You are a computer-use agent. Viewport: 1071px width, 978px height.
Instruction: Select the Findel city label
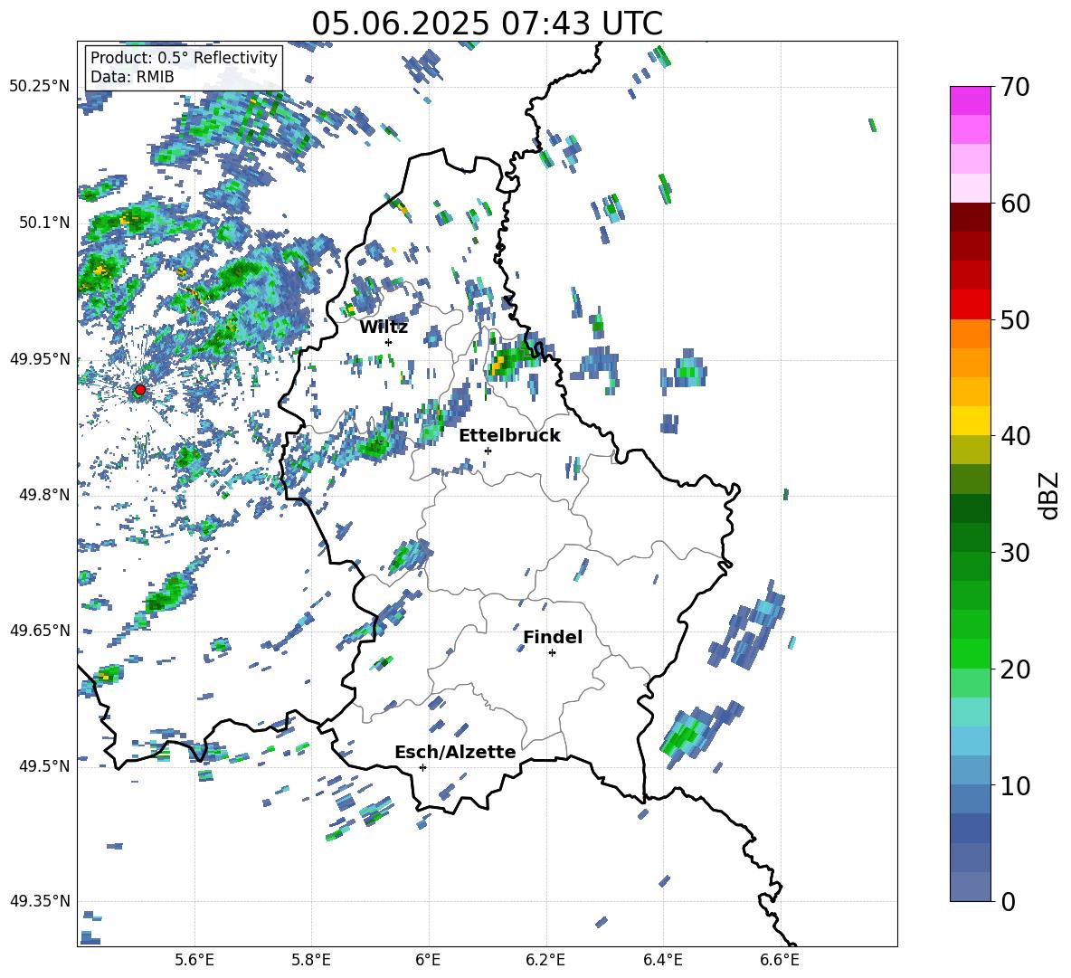coord(553,637)
